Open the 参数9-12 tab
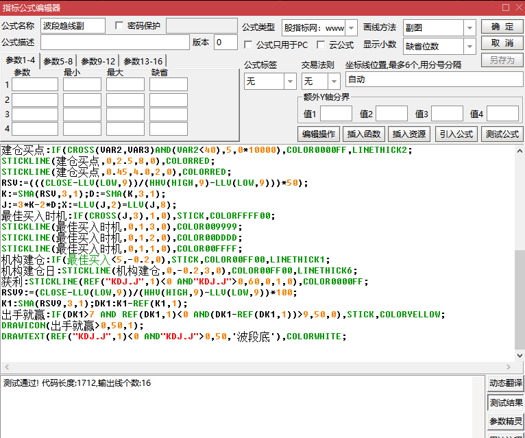The image size is (525, 438). tap(98, 61)
